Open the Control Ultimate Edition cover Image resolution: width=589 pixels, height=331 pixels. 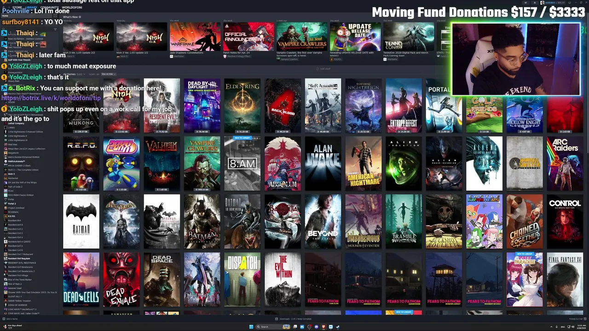(x=565, y=222)
